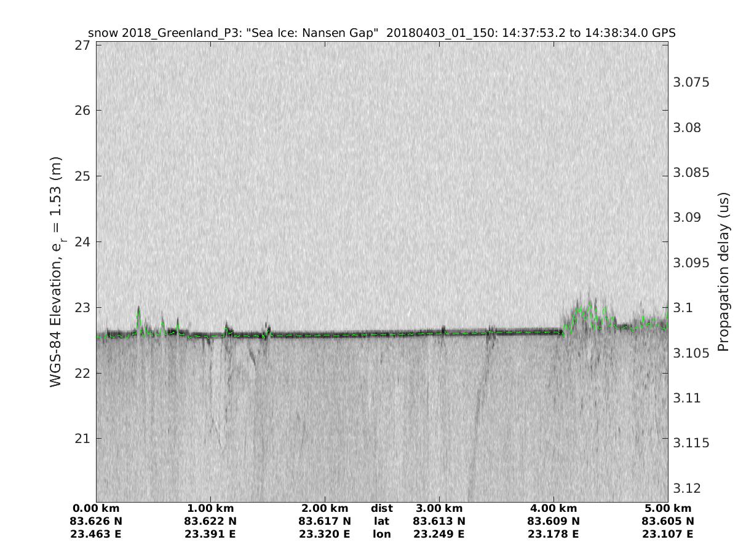Select the 2.00 km distance label
Viewport: 738px width, 553px height.
tap(325, 509)
